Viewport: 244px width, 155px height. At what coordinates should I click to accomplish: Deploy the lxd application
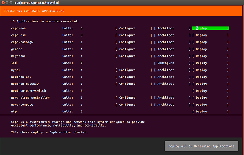(x=210, y=63)
